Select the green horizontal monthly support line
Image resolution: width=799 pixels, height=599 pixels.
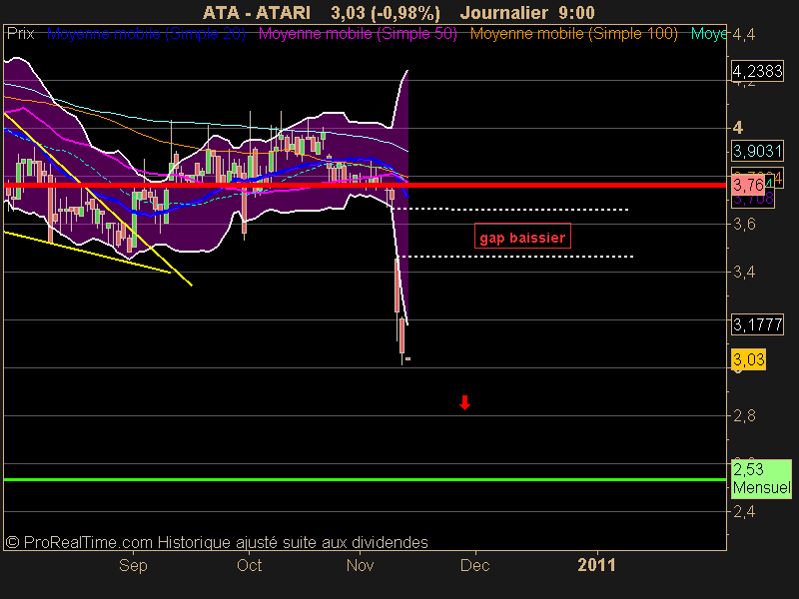pos(365,480)
